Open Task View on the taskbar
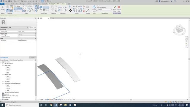 pyautogui.click(x=46, y=105)
